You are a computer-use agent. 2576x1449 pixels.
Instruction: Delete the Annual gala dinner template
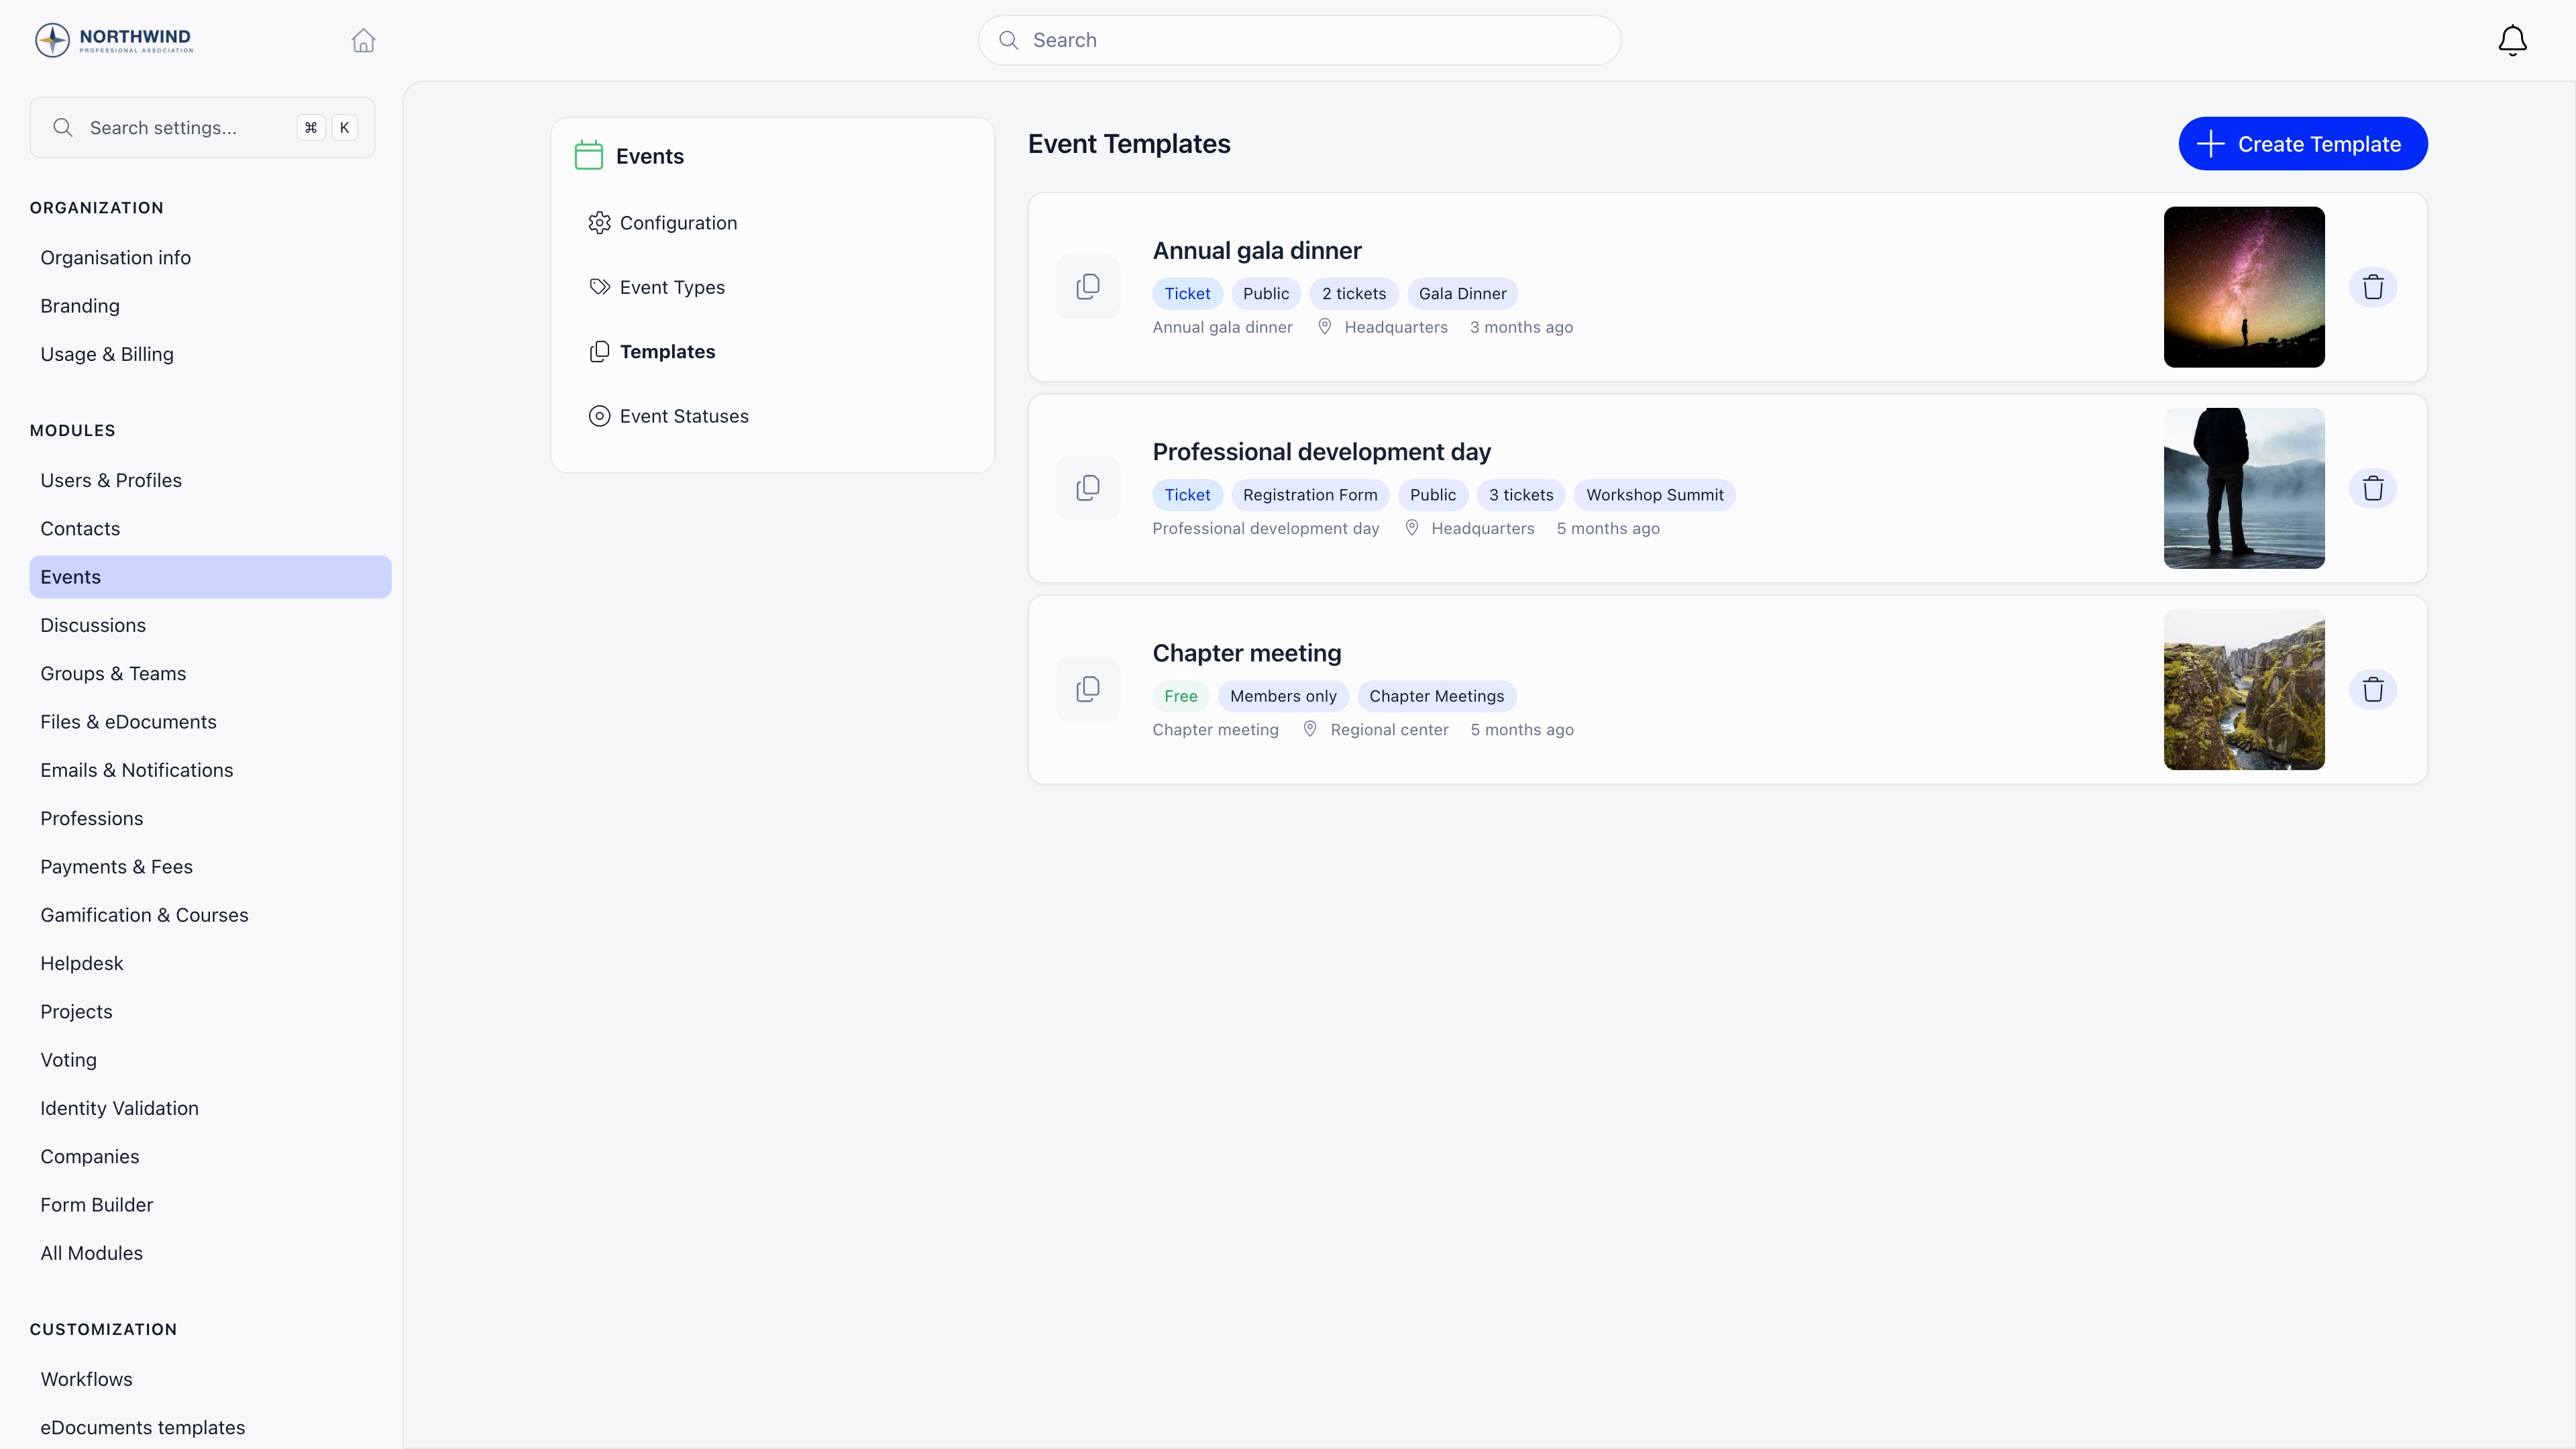tap(2373, 287)
